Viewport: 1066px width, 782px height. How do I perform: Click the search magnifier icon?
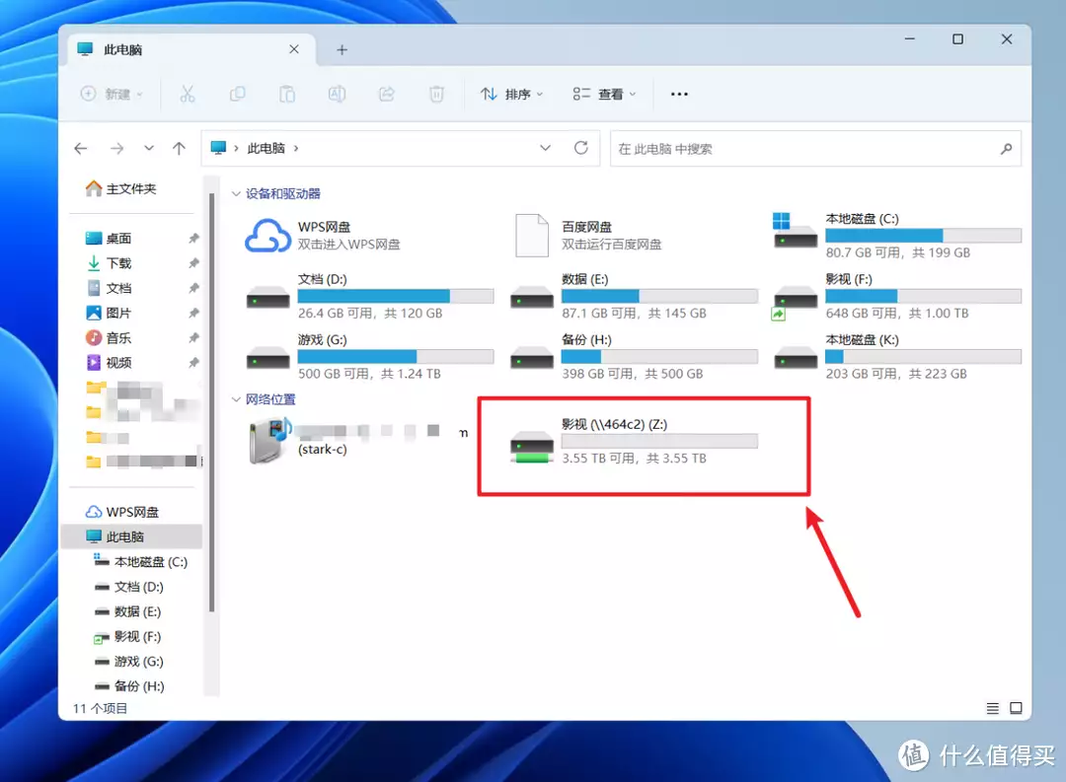pyautogui.click(x=1006, y=148)
